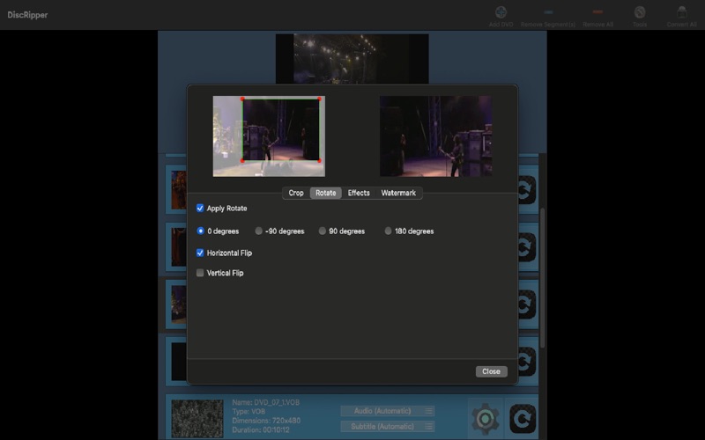Click the Remove Segment(s) toolbar icon

548,12
